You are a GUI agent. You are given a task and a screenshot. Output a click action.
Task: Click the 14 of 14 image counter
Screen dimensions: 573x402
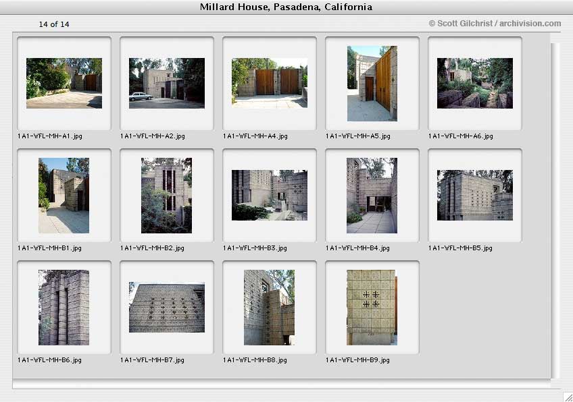[x=54, y=24]
